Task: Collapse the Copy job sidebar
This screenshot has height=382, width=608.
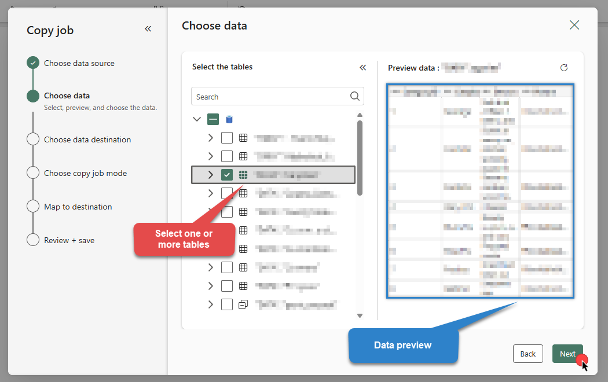Action: pyautogui.click(x=148, y=28)
